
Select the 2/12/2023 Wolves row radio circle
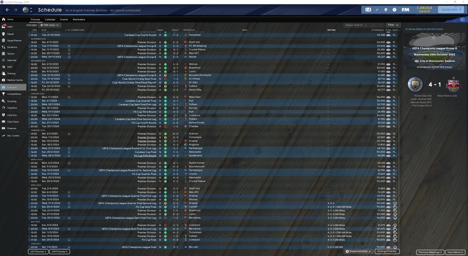[x=30, y=64]
